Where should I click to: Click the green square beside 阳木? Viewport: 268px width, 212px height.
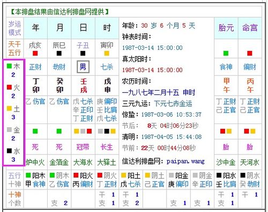28,175
